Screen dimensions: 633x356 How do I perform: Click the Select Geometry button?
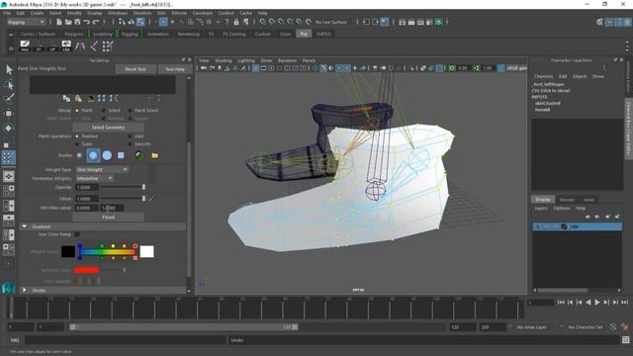click(x=108, y=128)
